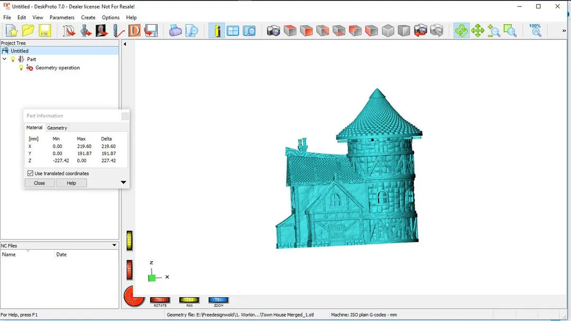The height and width of the screenshot is (321, 571).
Task: Create a new project with the star icon
Action: pyautogui.click(x=12, y=31)
